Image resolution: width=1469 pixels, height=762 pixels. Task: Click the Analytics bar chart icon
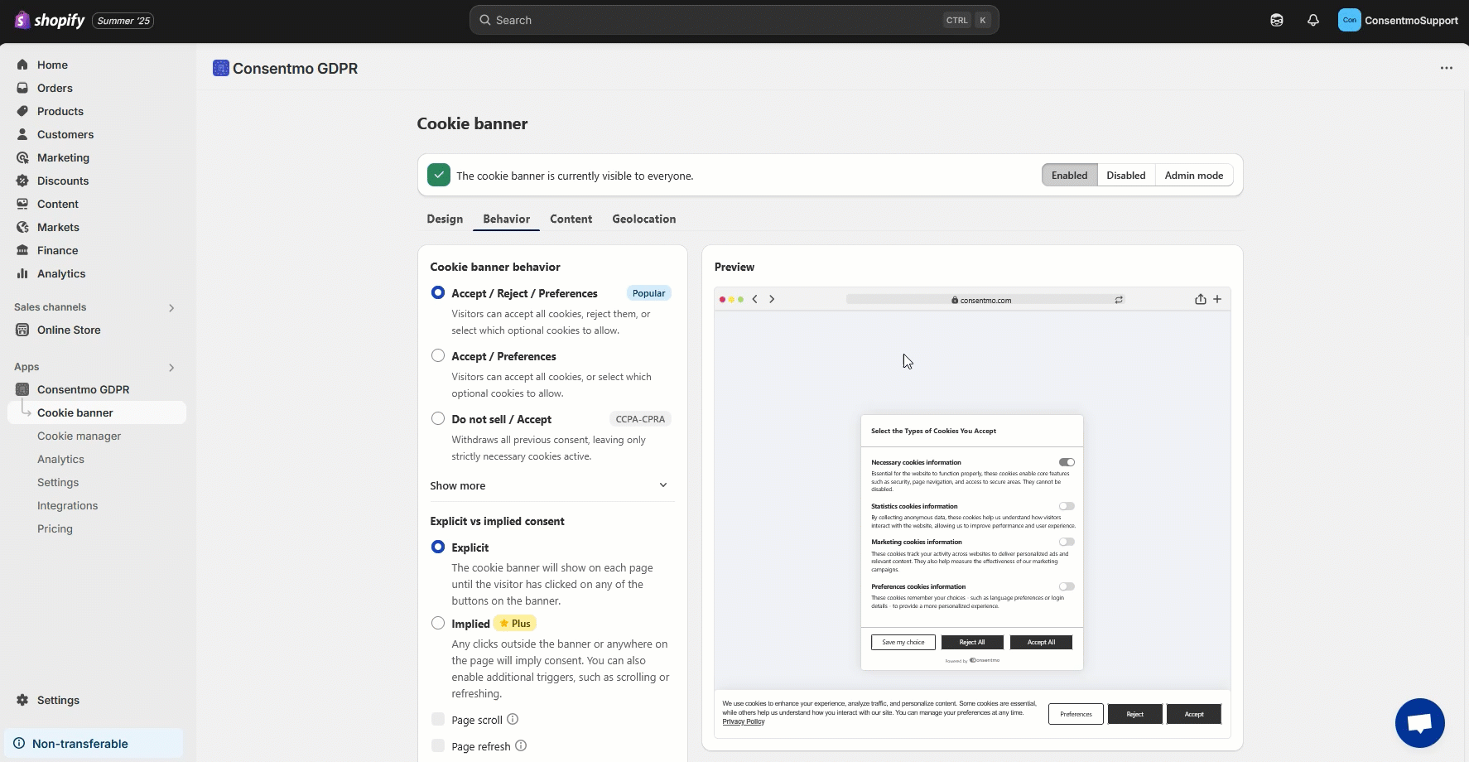click(x=22, y=273)
